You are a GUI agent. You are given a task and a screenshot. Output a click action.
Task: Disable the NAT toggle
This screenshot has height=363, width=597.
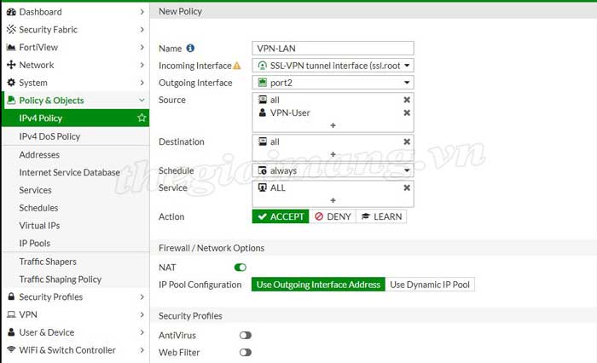[241, 268]
